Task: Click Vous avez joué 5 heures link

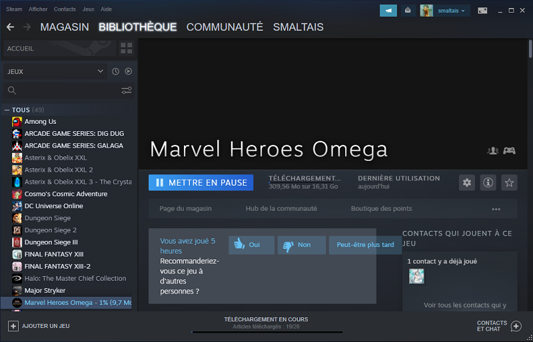Action: point(188,246)
